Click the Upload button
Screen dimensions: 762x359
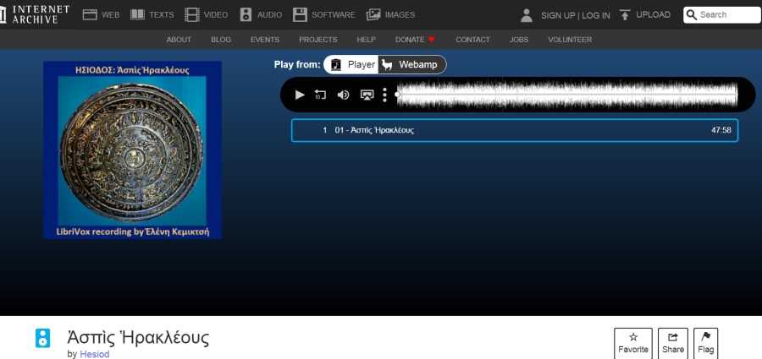pos(644,14)
